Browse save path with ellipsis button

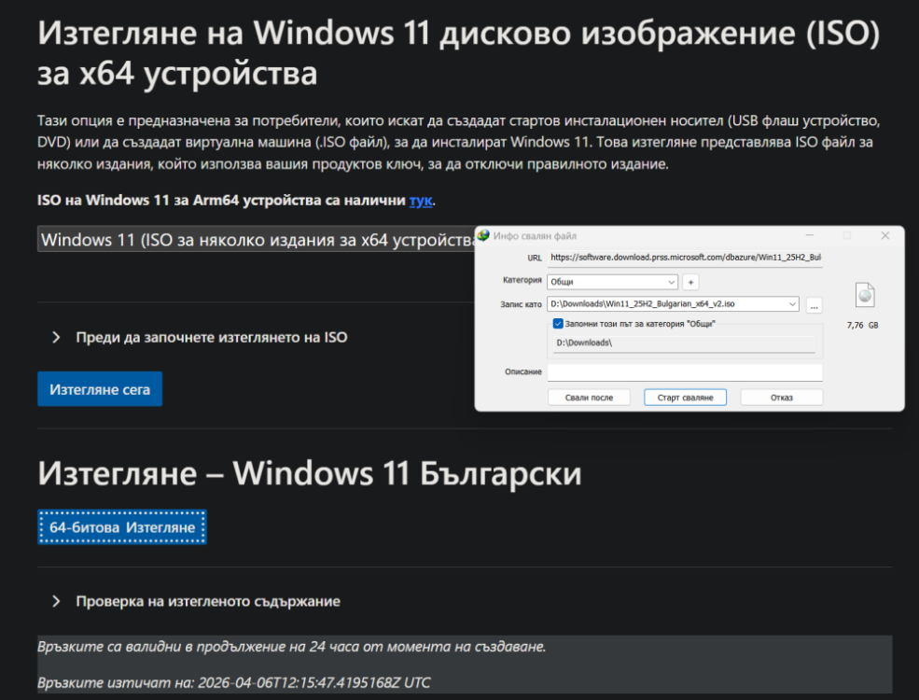point(815,305)
